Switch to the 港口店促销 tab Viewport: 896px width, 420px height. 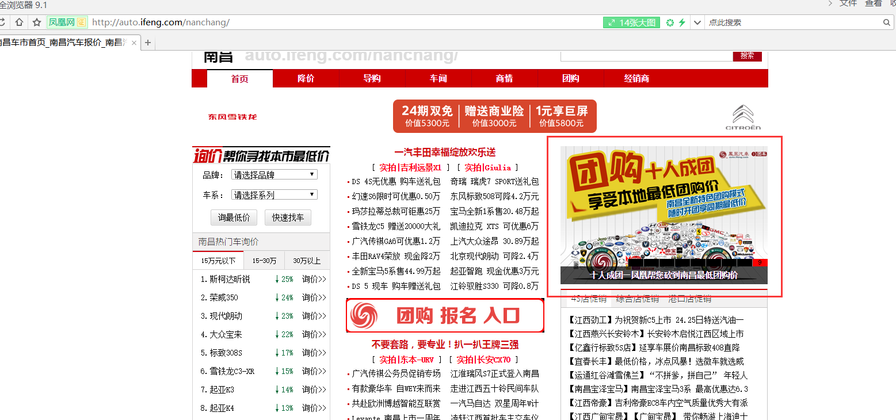point(689,299)
